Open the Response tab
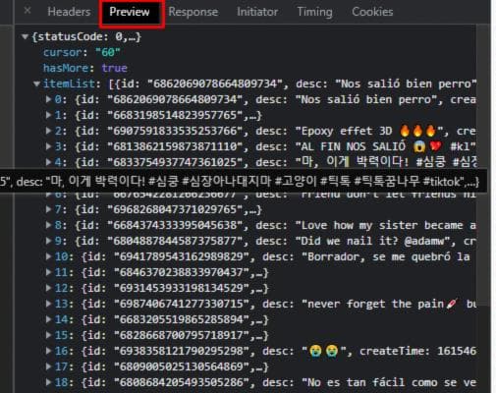This screenshot has width=496, height=393. (x=193, y=12)
